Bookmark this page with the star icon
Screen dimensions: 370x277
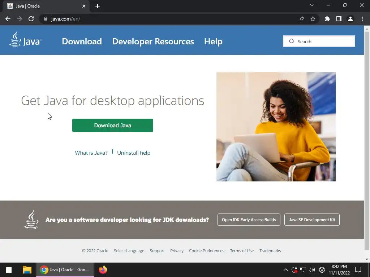click(313, 19)
